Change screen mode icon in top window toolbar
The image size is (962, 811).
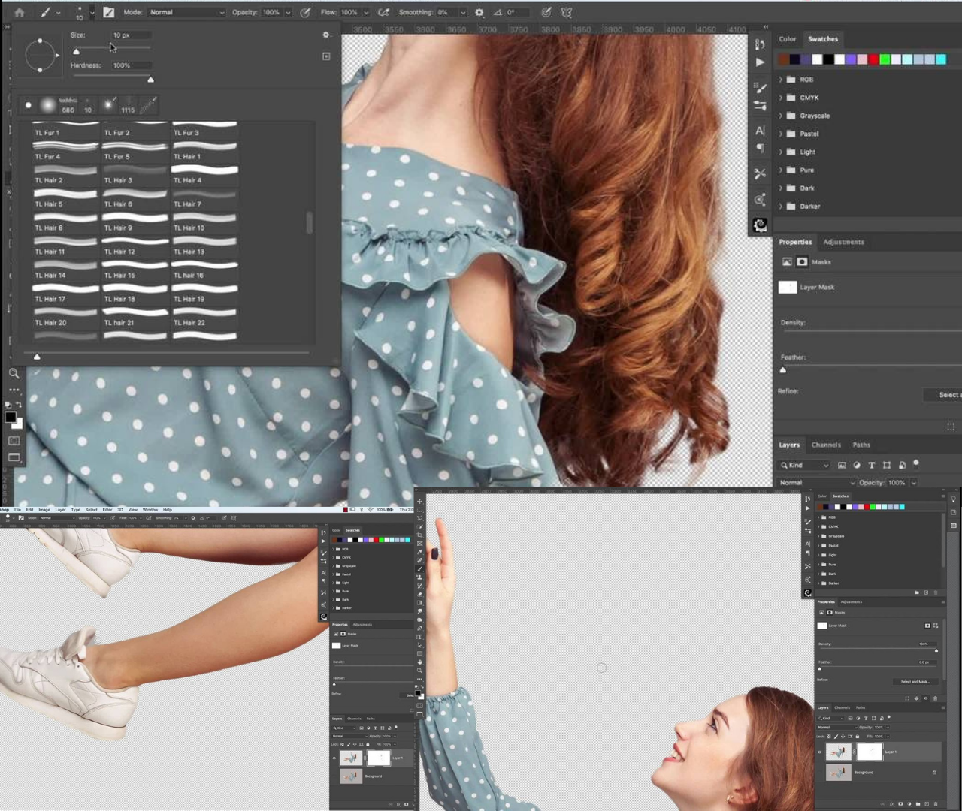click(x=14, y=457)
